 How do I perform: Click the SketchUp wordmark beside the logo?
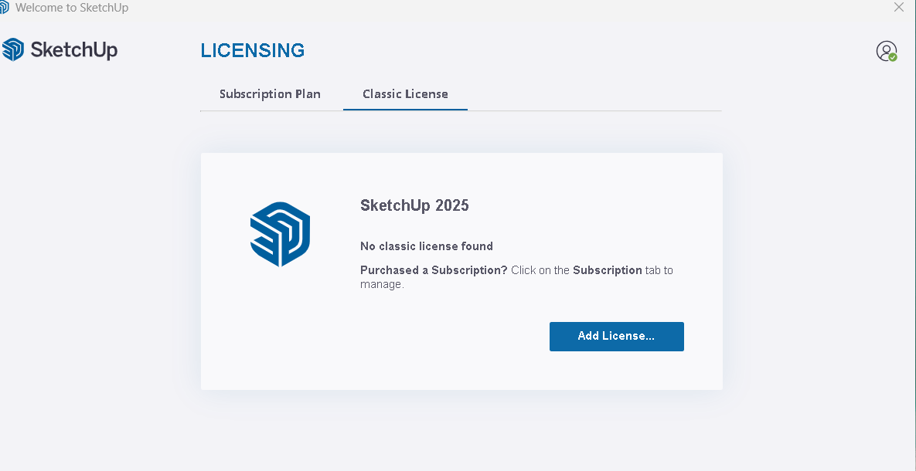[x=74, y=50]
